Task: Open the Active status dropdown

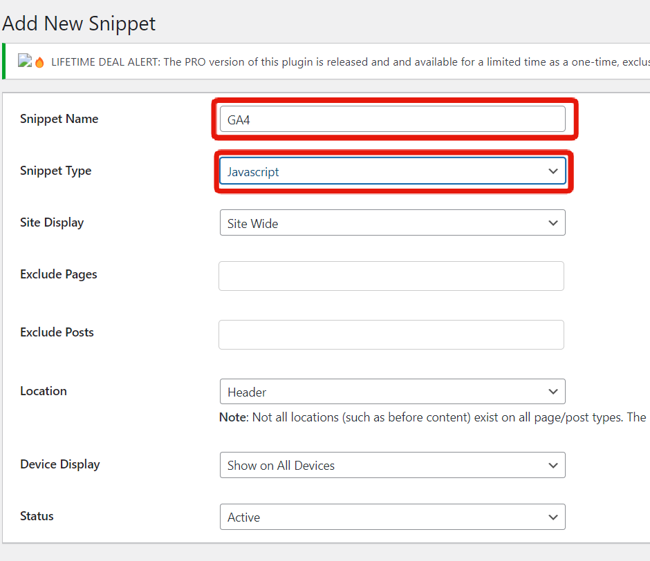Action: point(392,517)
